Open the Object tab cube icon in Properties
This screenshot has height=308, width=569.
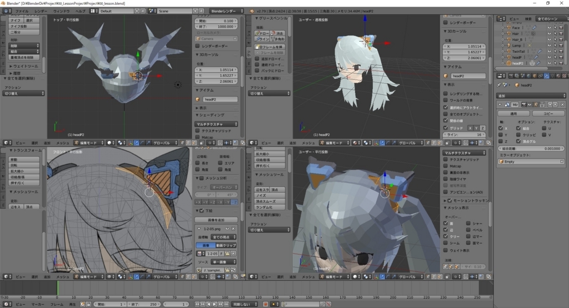point(535,75)
